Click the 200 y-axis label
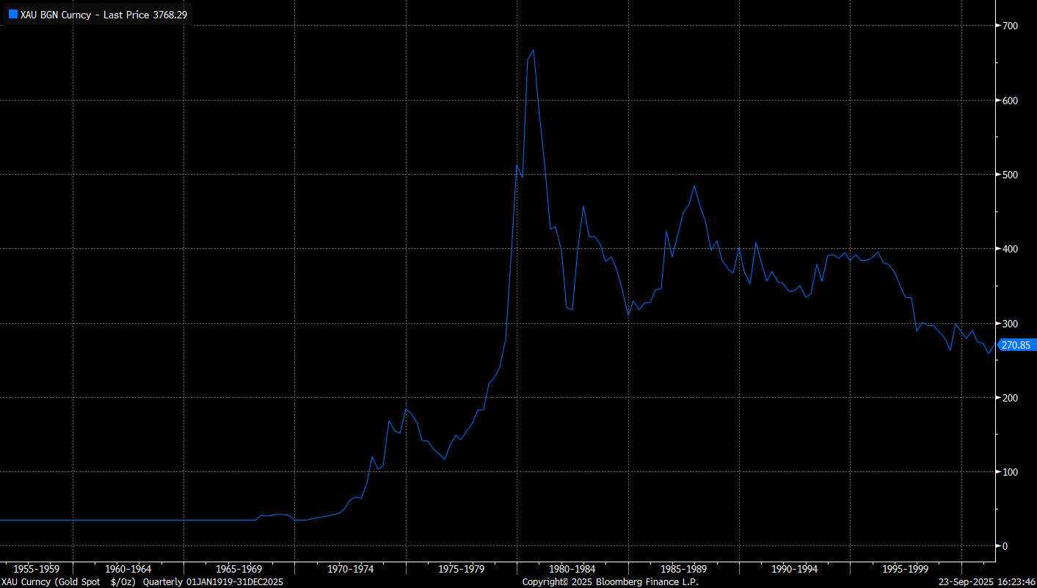1037x588 pixels. 1010,398
